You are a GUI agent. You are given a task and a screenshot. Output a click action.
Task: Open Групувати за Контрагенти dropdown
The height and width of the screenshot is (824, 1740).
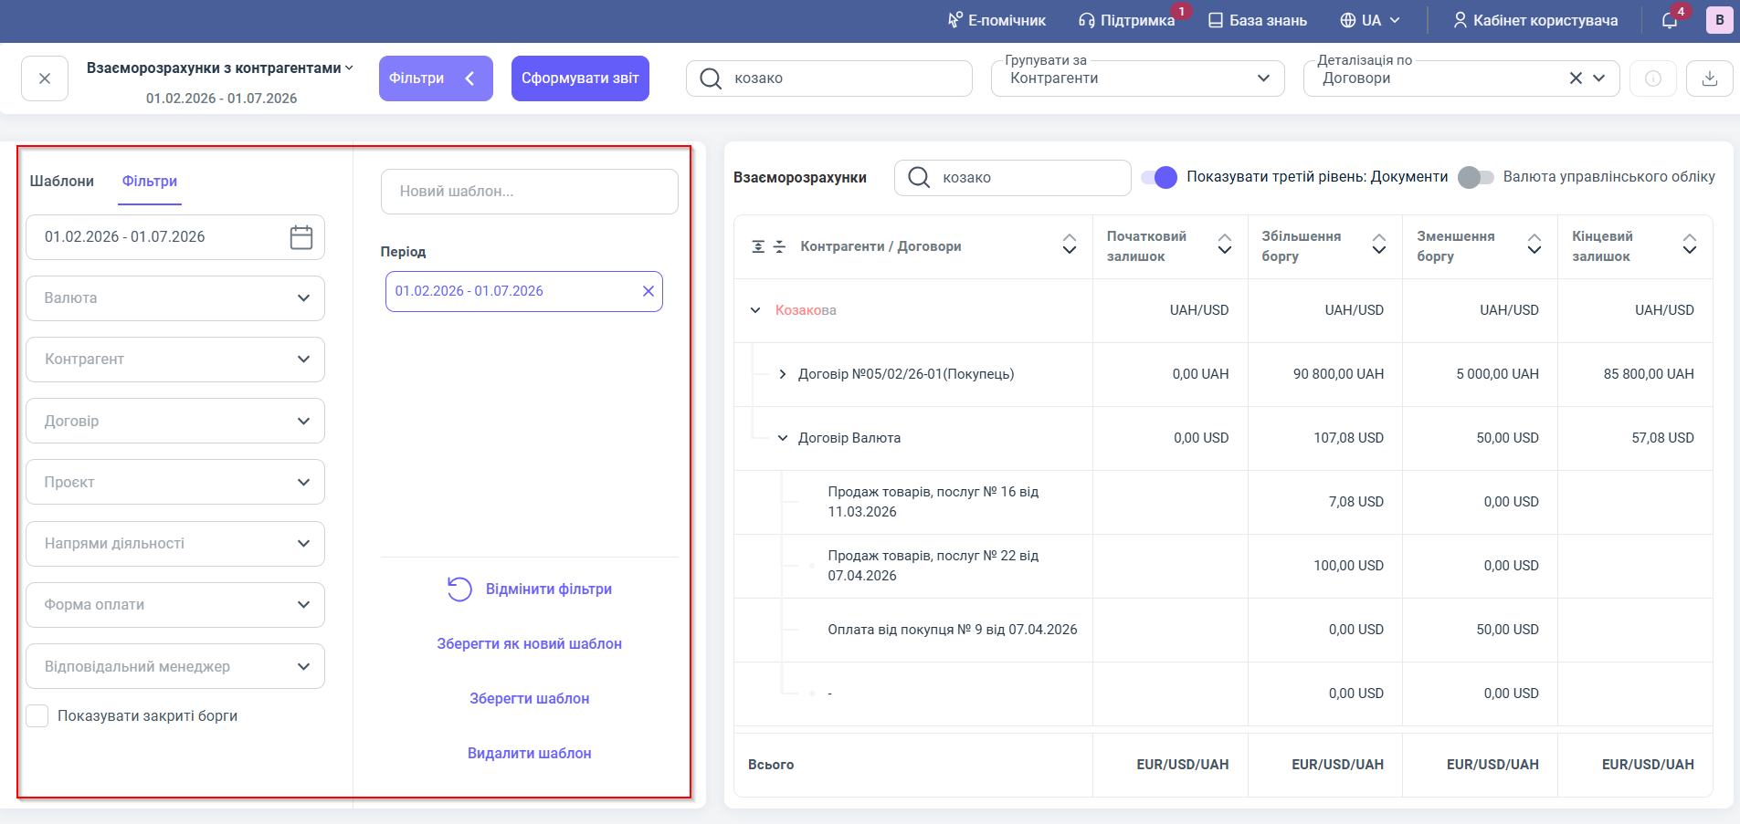point(1138,78)
